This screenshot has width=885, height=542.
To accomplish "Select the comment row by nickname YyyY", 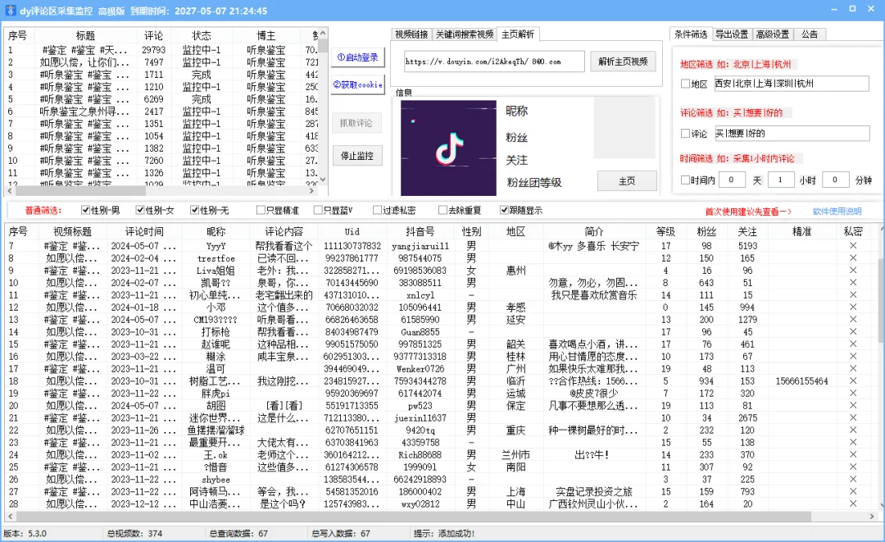I will (x=442, y=246).
